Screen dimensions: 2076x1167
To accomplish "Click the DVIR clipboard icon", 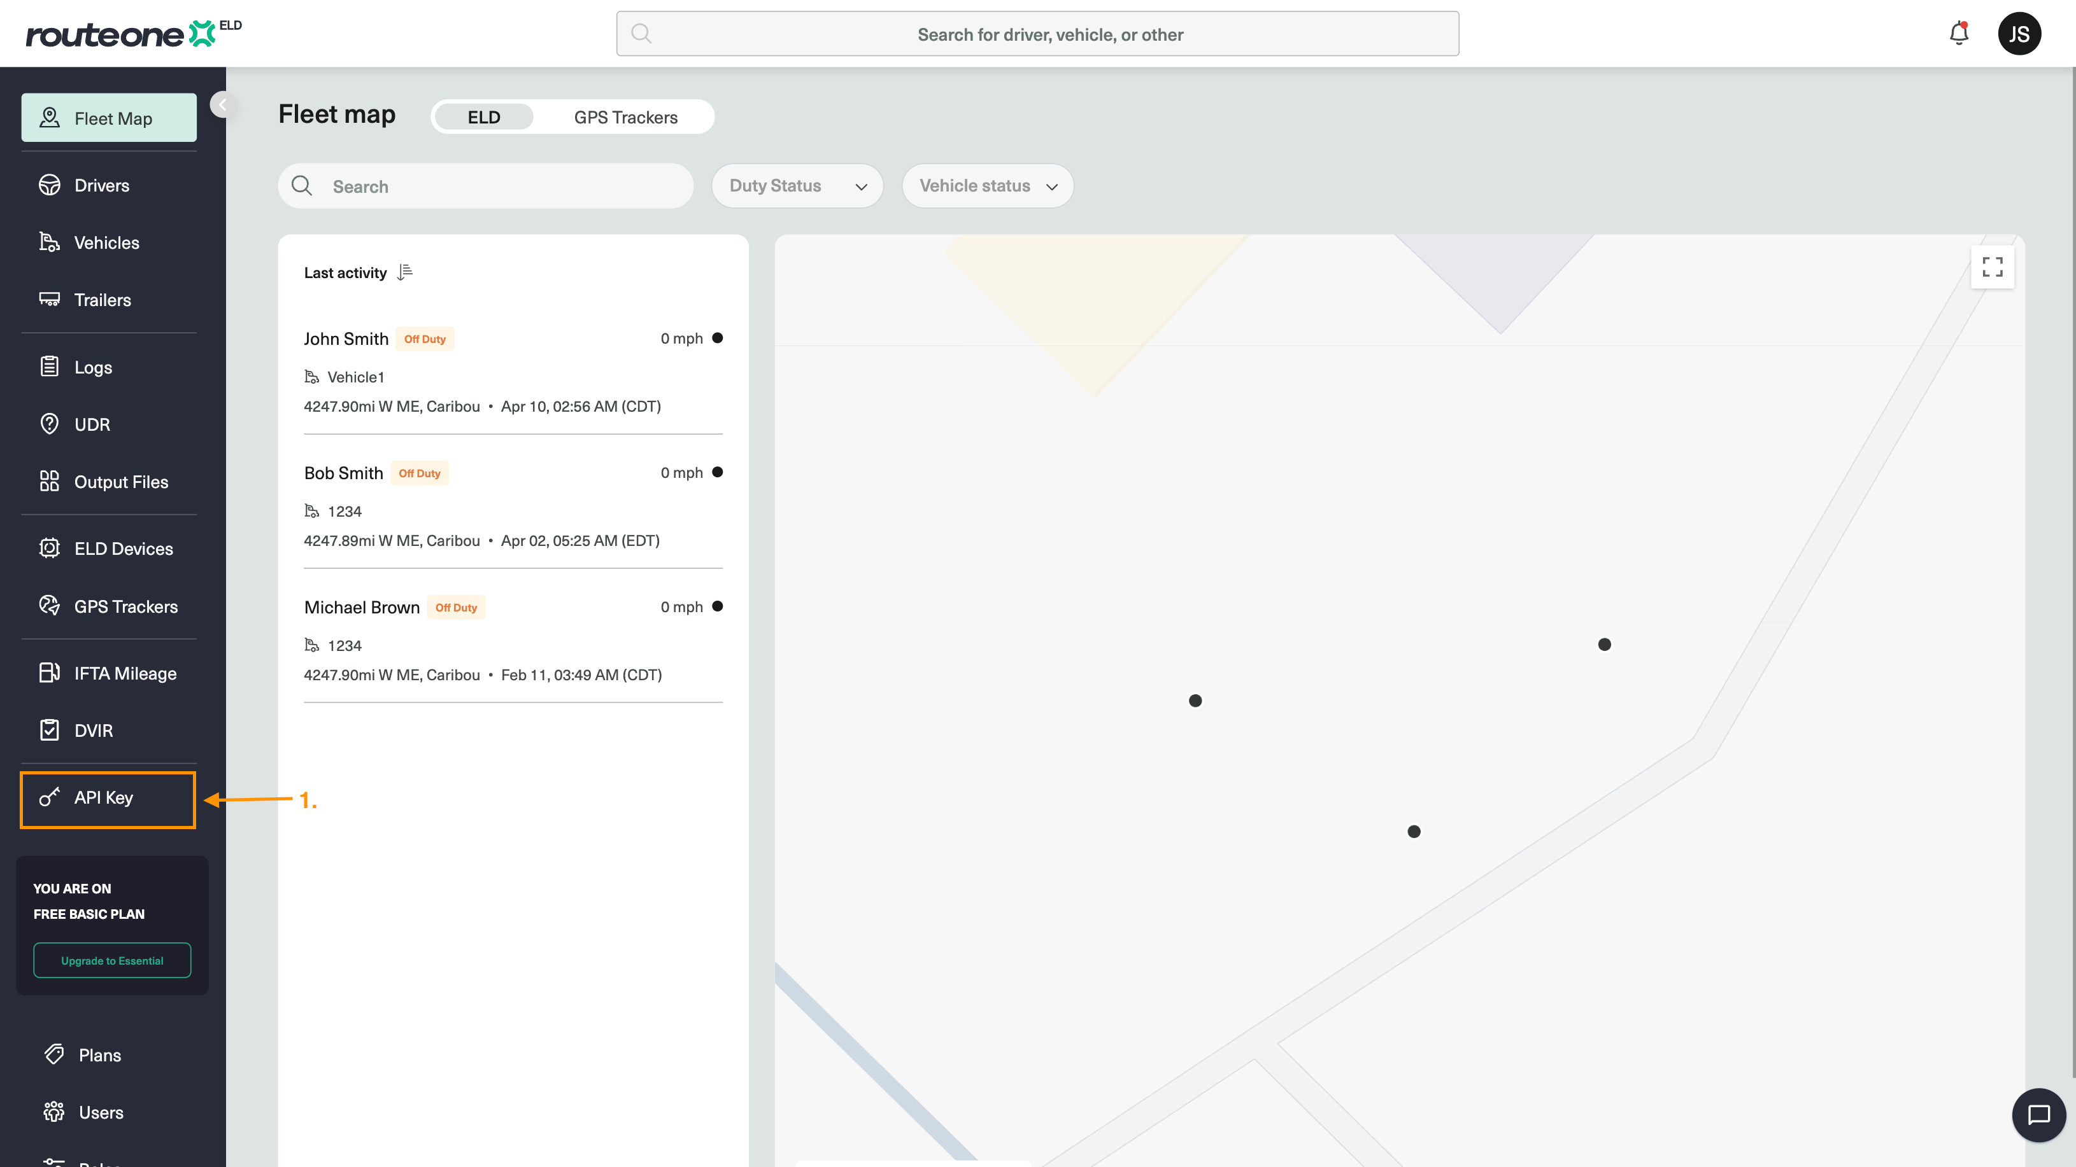I will pos(49,730).
